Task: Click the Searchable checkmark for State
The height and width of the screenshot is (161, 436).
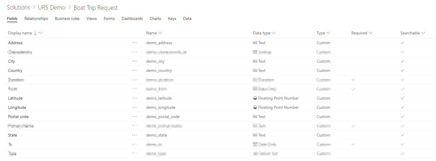Action: pyautogui.click(x=402, y=135)
